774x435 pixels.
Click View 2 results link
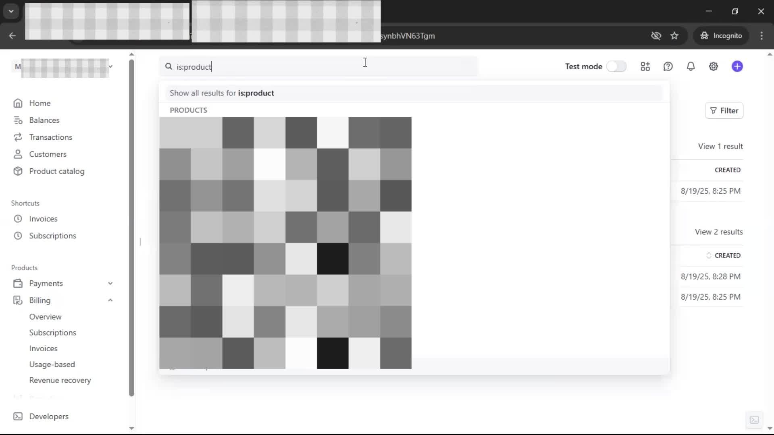pos(718,232)
